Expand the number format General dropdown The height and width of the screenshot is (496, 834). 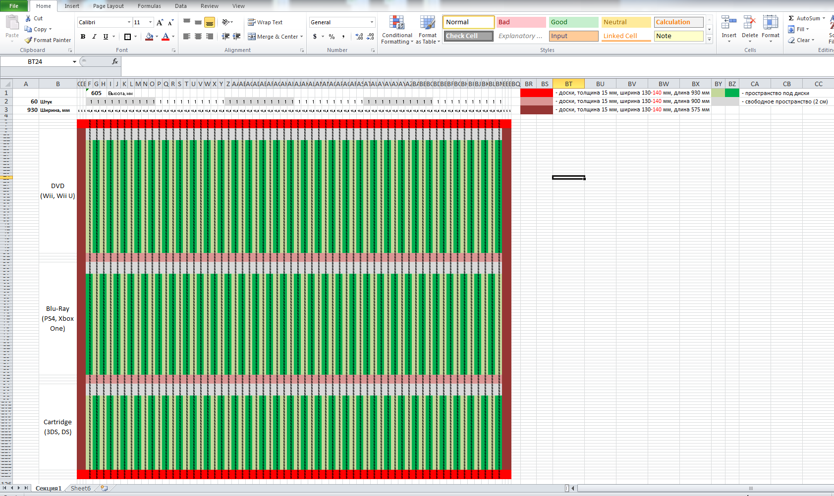coord(372,22)
